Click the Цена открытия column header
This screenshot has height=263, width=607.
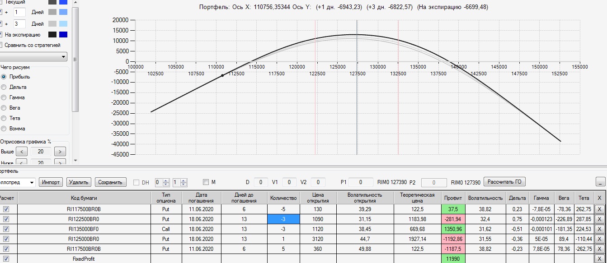tap(318, 198)
